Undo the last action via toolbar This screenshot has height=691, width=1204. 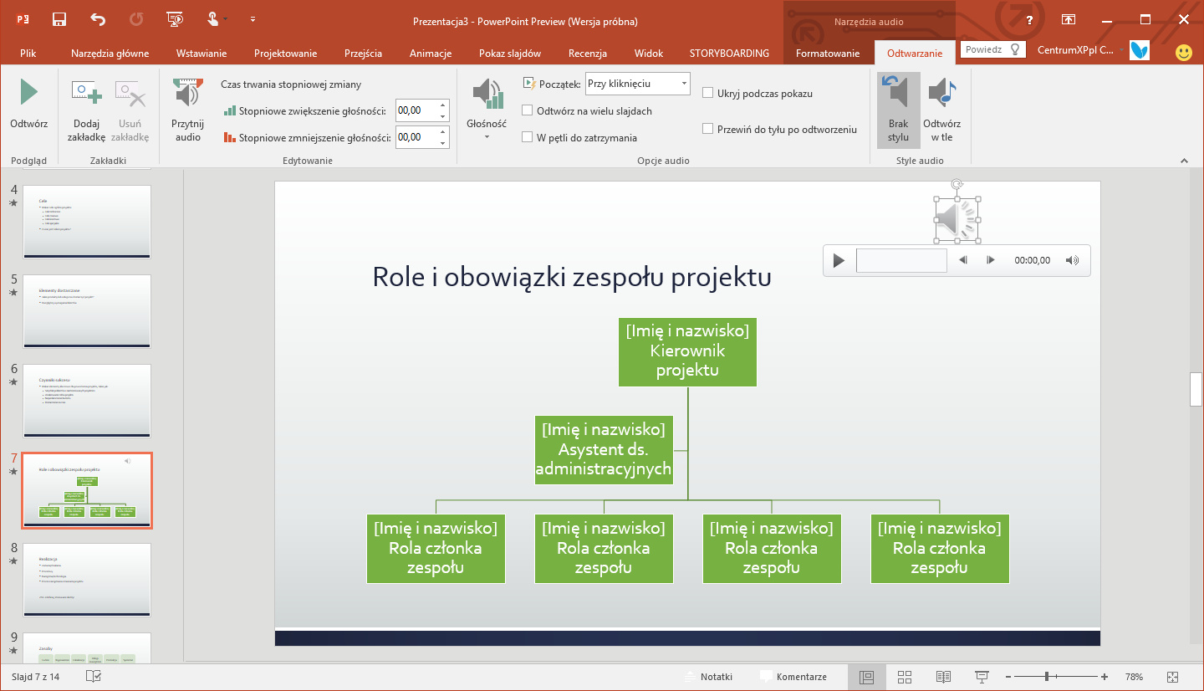pyautogui.click(x=98, y=19)
